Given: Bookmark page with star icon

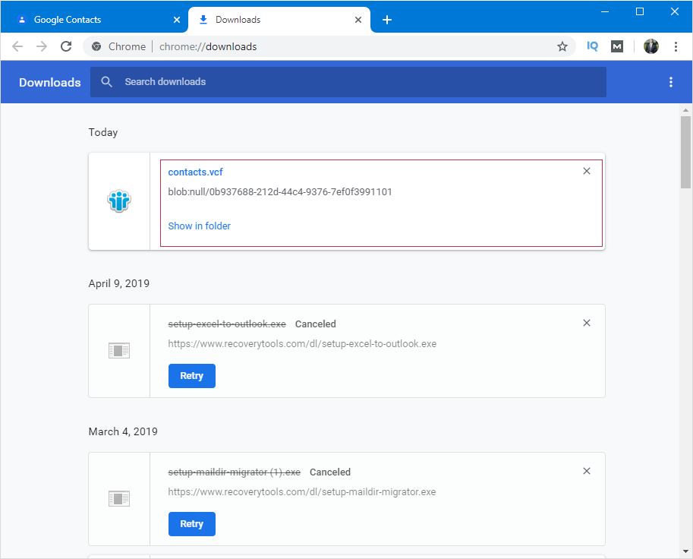Looking at the screenshot, I should (x=562, y=46).
